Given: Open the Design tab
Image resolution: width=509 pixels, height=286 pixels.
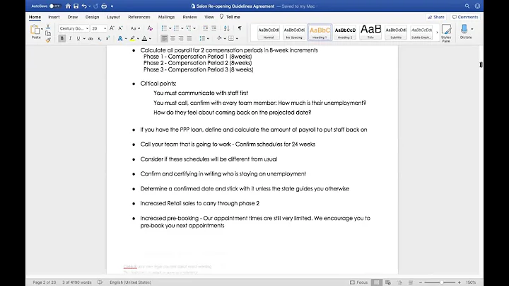Looking at the screenshot, I should [x=92, y=17].
